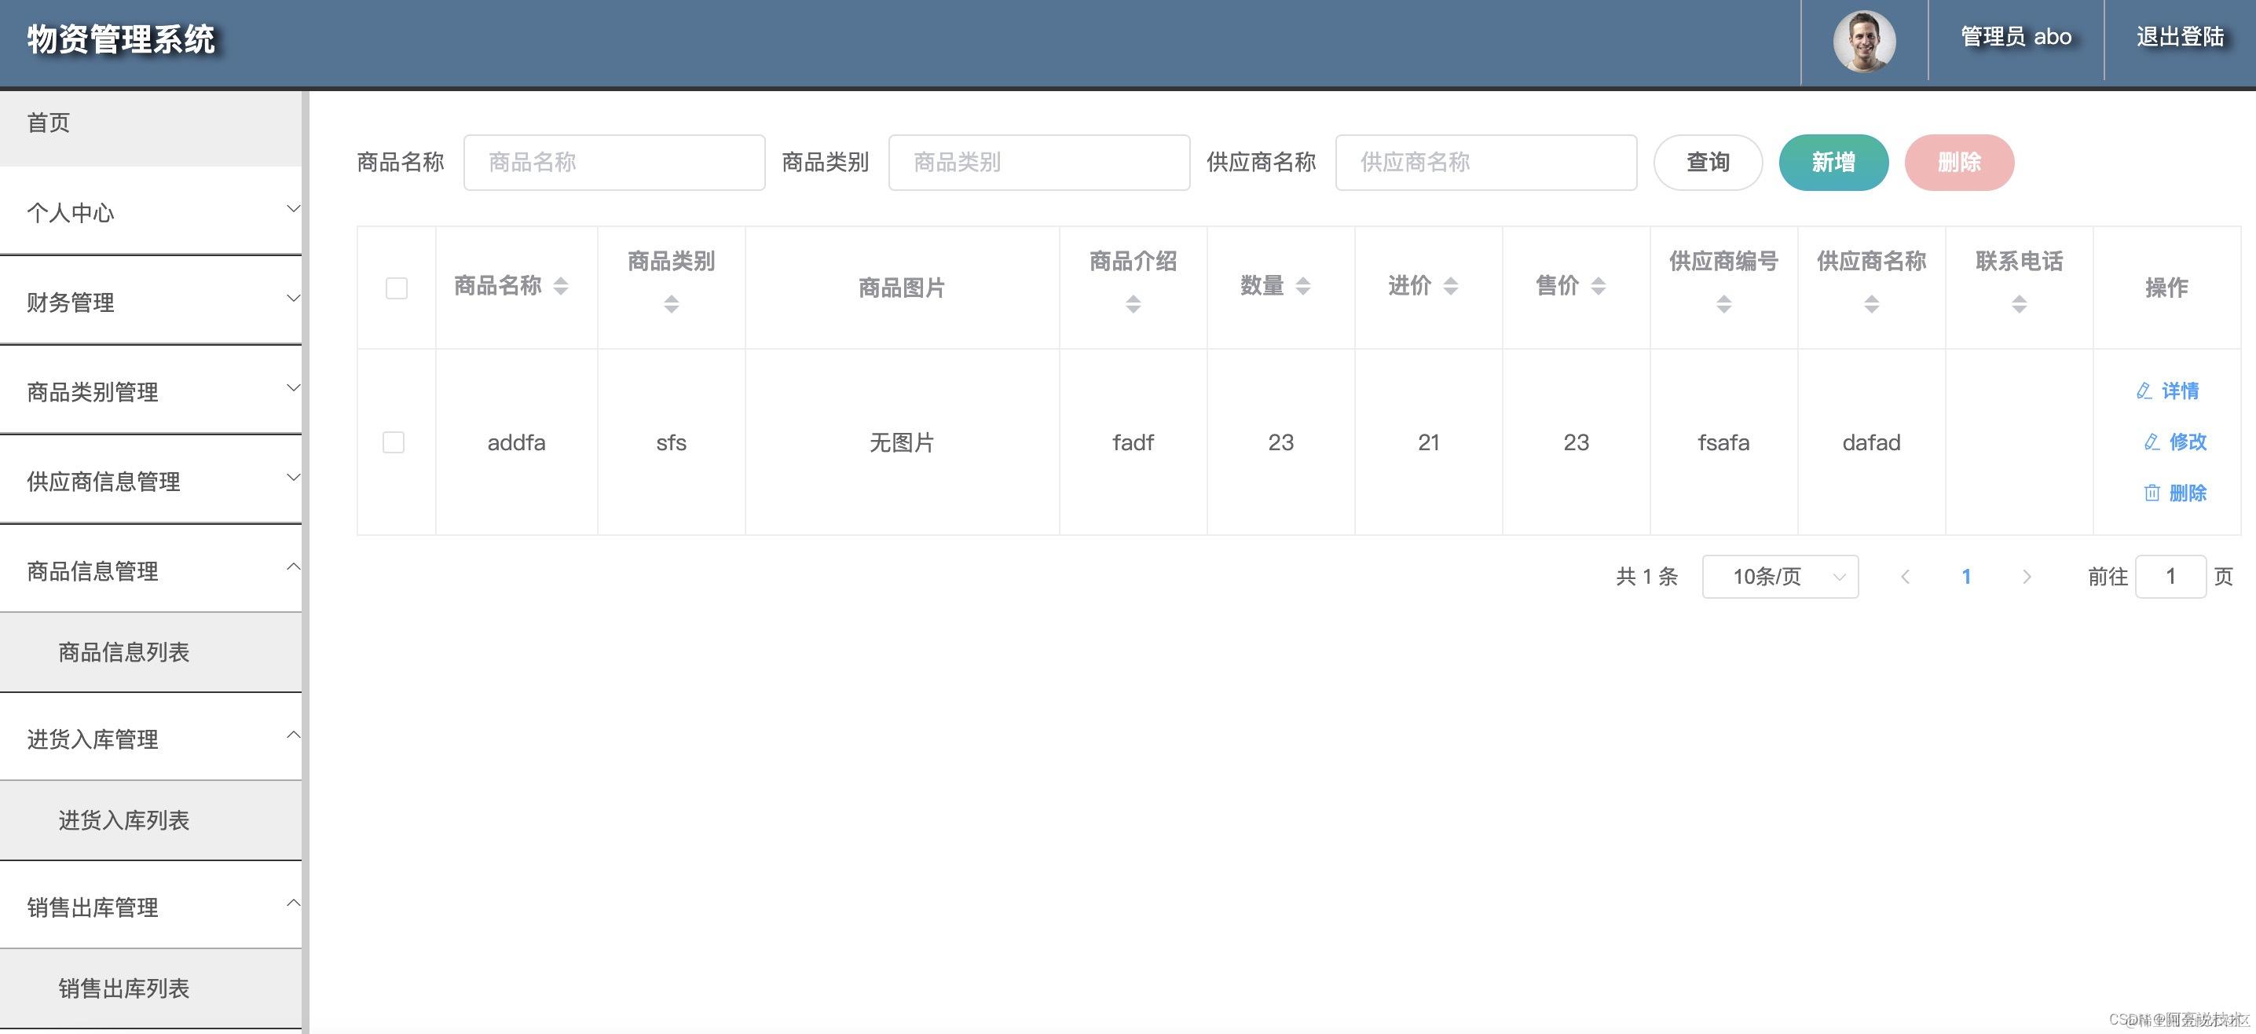Click the 修改 edit icon in the addfa row
Viewport: 2256px width, 1034px height.
(x=2151, y=442)
